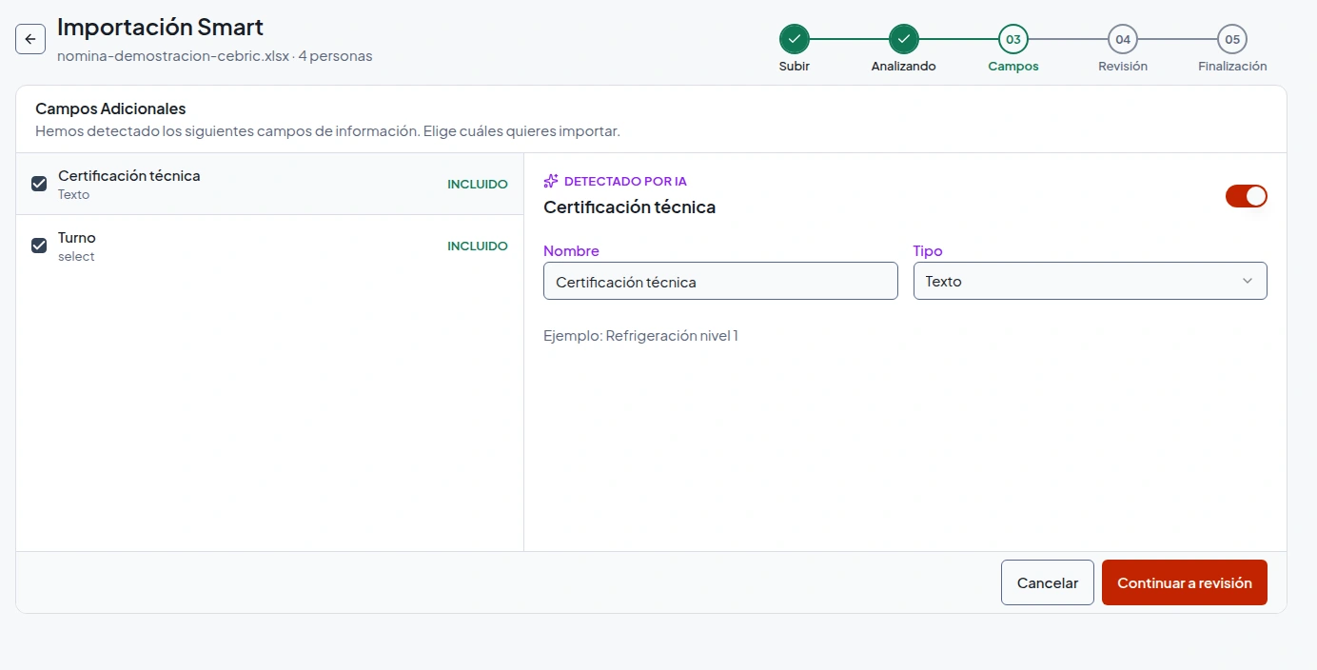Viewport: 1317px width, 670px height.
Task: Click the Cancelar button
Action: [x=1048, y=582]
